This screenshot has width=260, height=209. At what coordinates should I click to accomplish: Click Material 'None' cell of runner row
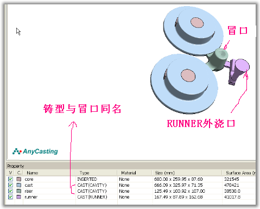[x=124, y=197]
